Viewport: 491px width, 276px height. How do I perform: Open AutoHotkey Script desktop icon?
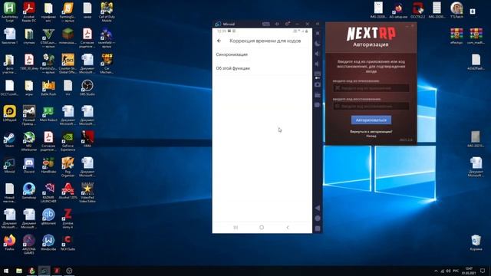pos(9,12)
